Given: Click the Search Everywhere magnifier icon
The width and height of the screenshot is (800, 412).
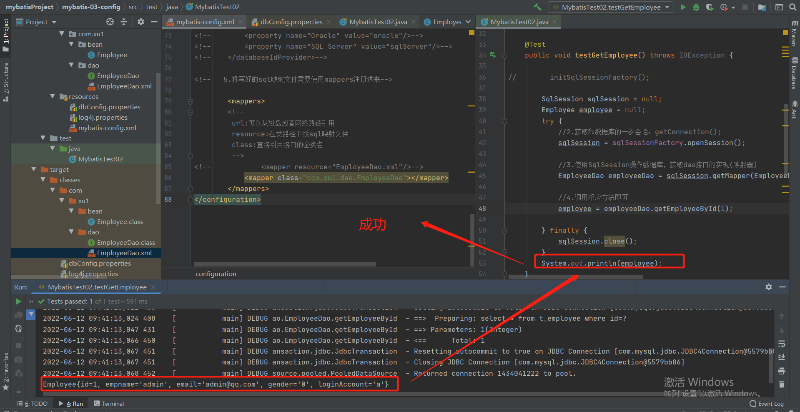Looking at the screenshot, I should tap(792, 7).
